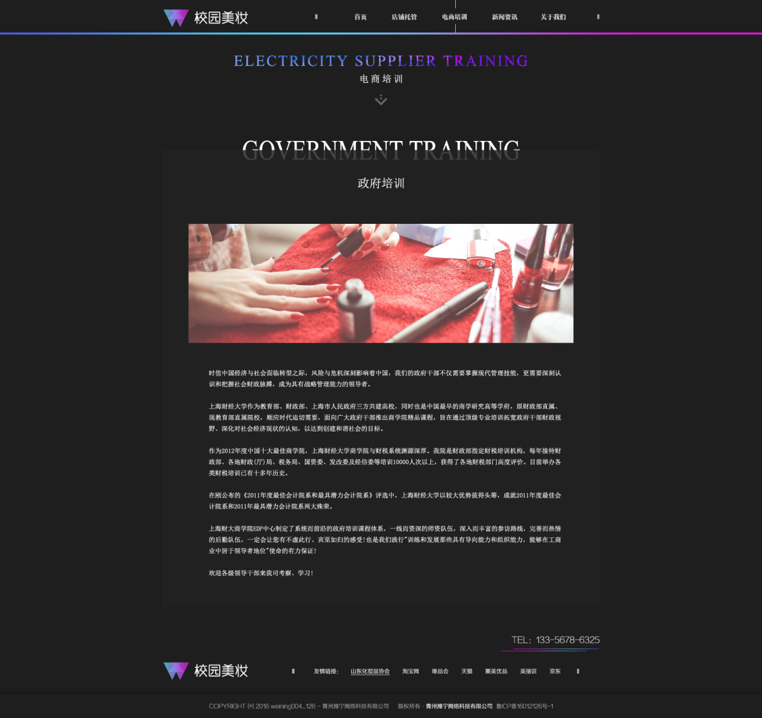Click the TEL 133-5678-6325 phone number
762x718 pixels.
coord(555,639)
